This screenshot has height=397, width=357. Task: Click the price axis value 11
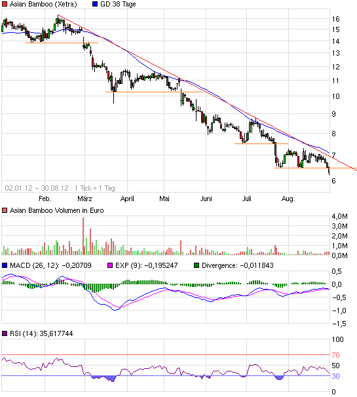coord(336,81)
